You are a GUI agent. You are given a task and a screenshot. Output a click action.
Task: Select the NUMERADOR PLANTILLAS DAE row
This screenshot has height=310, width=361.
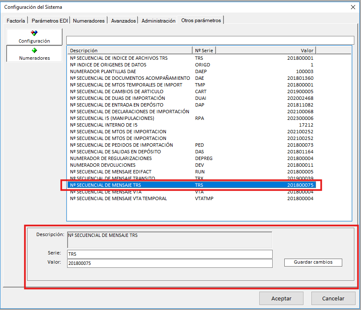(x=103, y=71)
